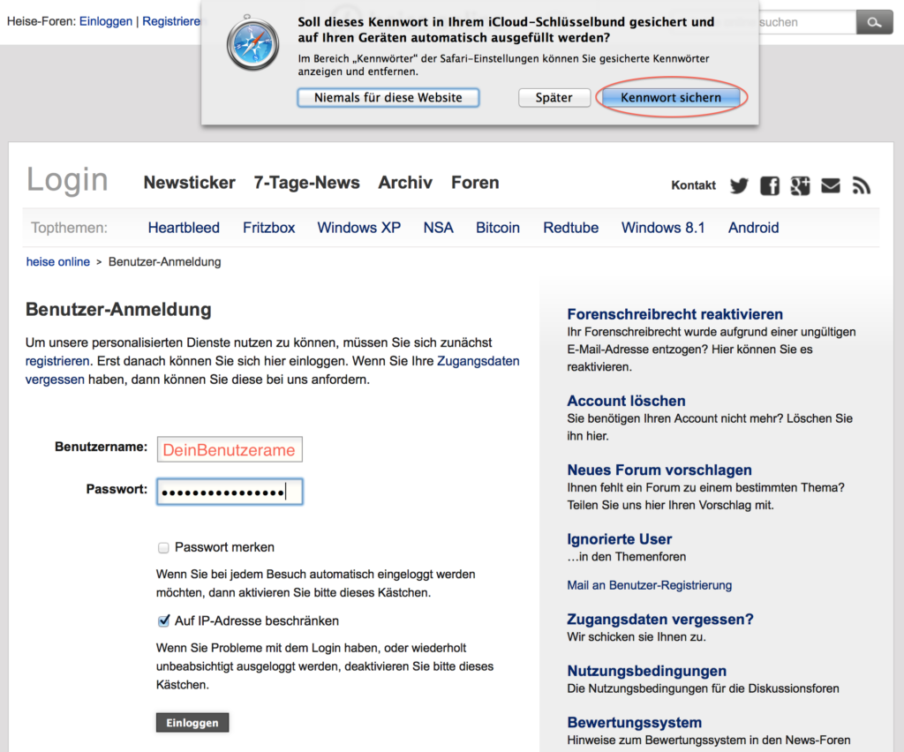
Task: Click the Benutzer-Anmeldung breadcrumb text
Action: [165, 261]
